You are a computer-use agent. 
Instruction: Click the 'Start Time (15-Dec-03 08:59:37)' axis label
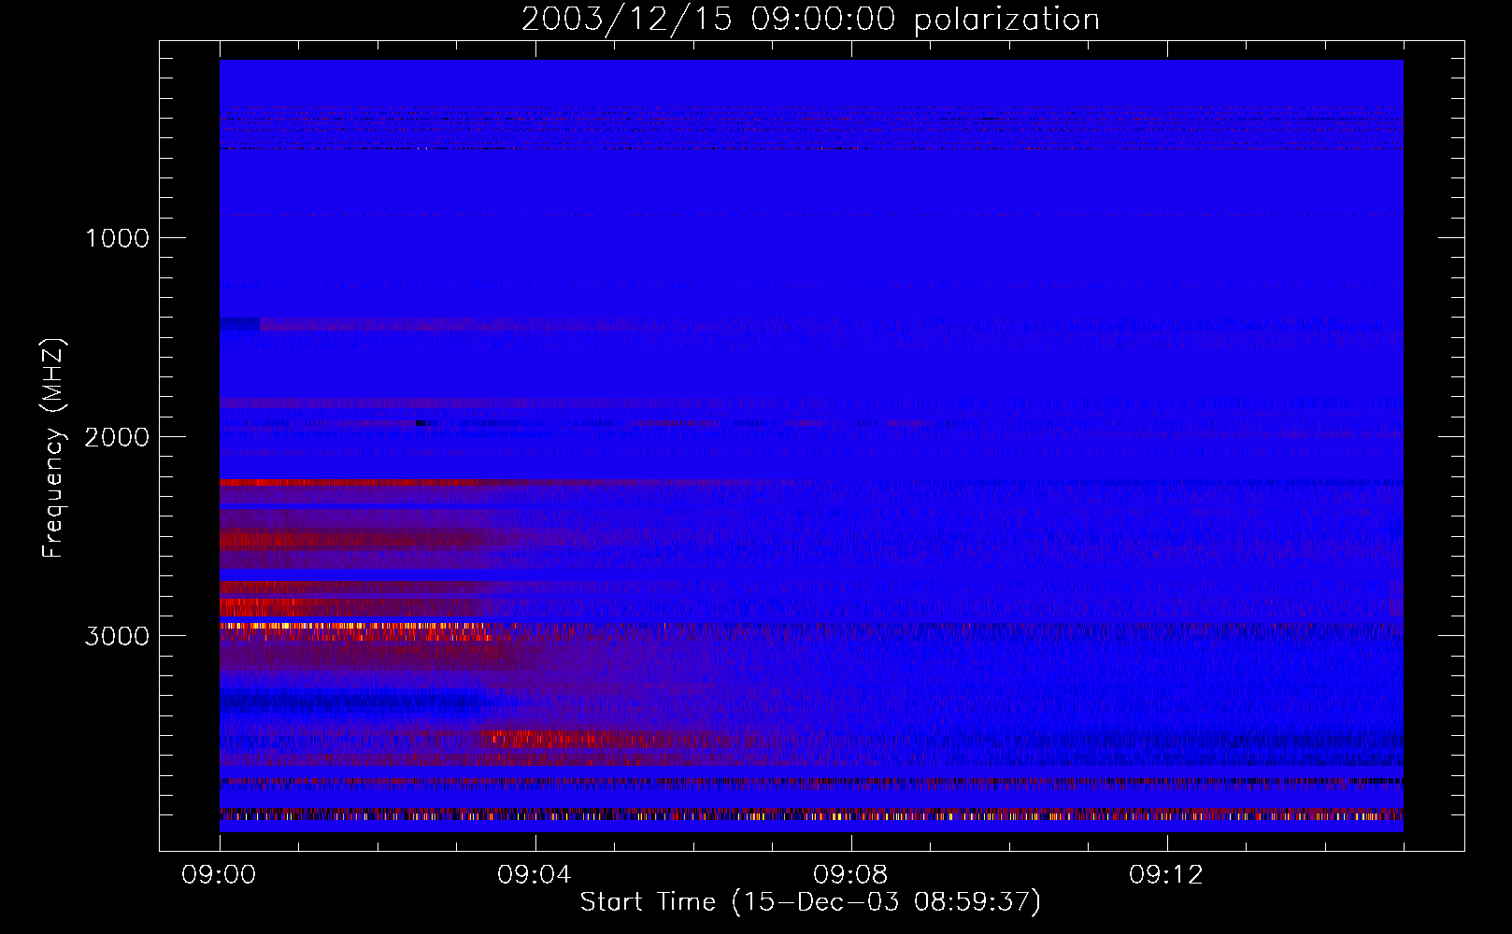click(810, 902)
